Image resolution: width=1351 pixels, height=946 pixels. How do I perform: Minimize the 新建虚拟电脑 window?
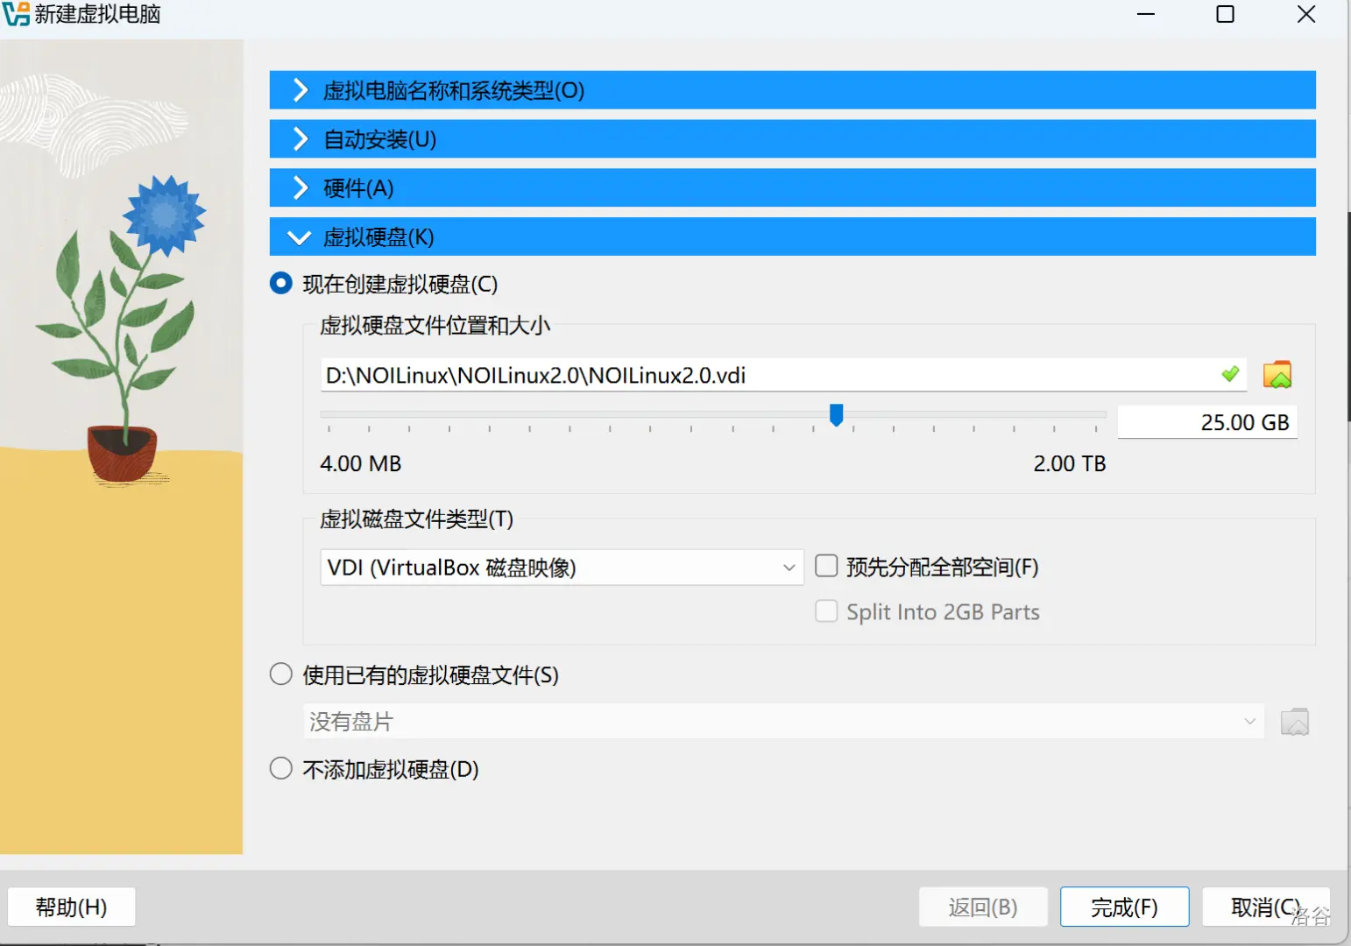[x=1146, y=14]
